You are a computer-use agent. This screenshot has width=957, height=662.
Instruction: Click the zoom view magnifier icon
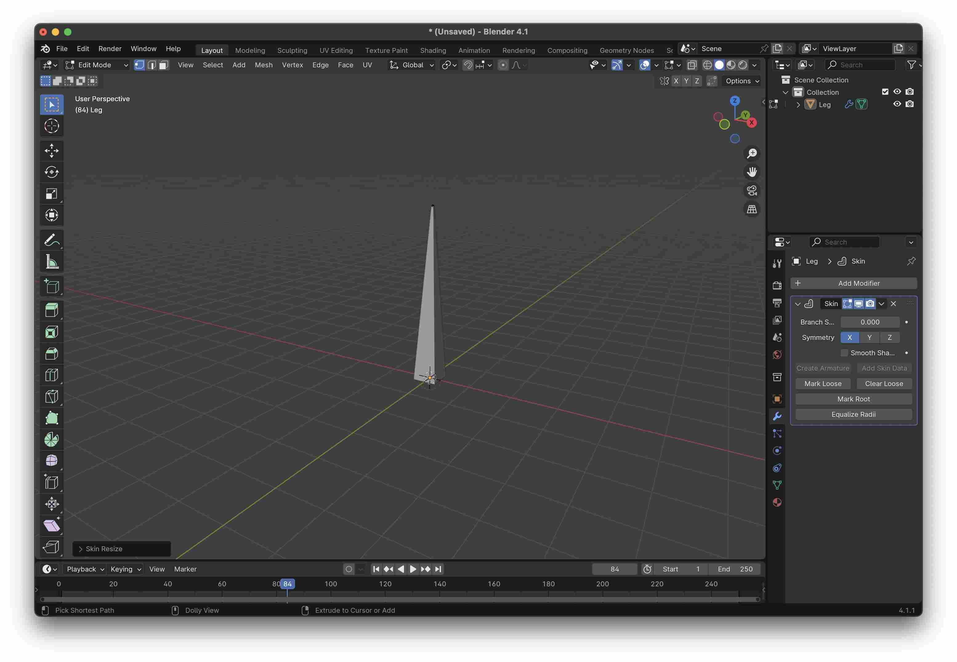752,154
